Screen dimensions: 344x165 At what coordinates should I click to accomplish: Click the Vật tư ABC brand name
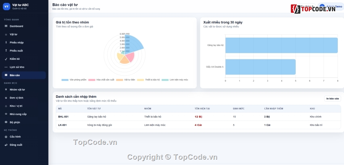coord(20,5)
